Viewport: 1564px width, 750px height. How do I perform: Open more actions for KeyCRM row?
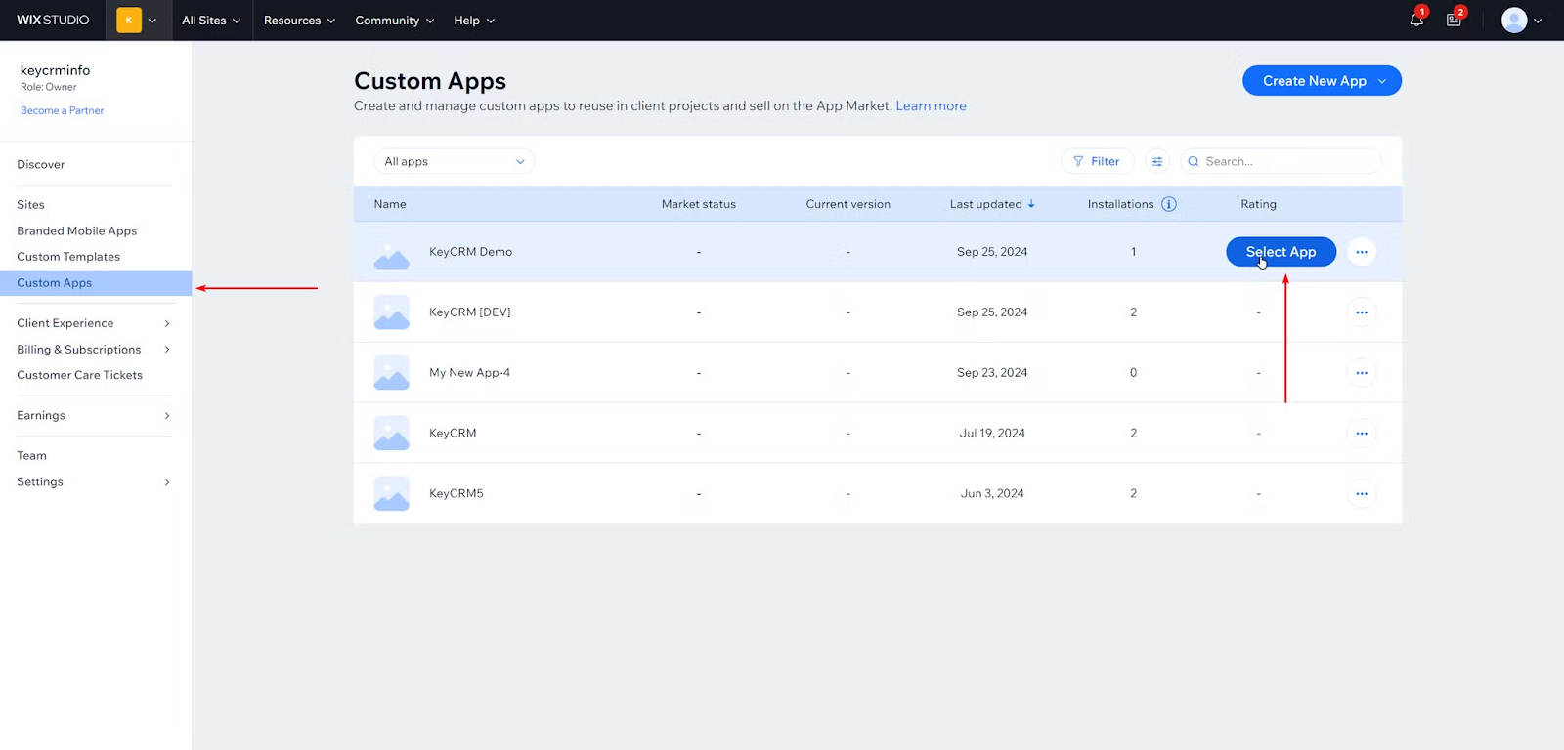[x=1362, y=434]
